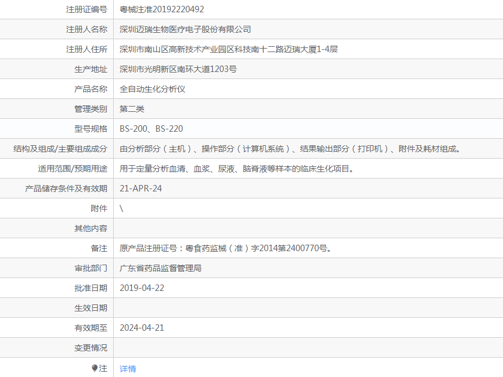Click the 注册证编号 label
503x377 pixels.
coord(87,9)
